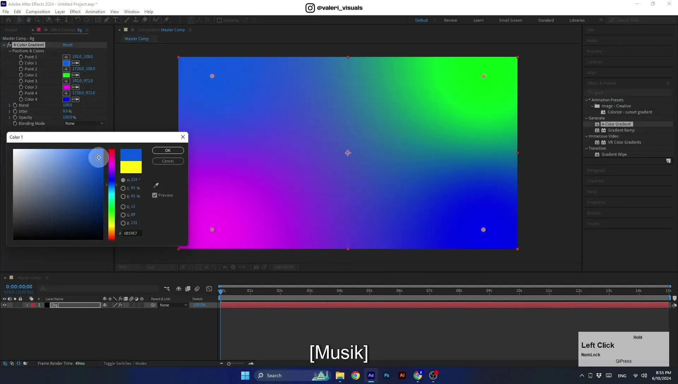678x384 pixels.
Task: Click the 05s mark on timeline ruler
Action: pyautogui.click(x=369, y=291)
